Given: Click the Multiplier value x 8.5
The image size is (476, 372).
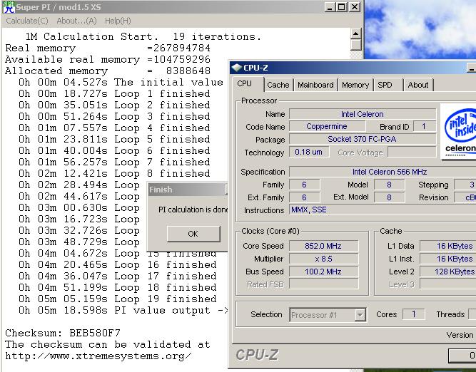Looking at the screenshot, I should pyautogui.click(x=323, y=259).
